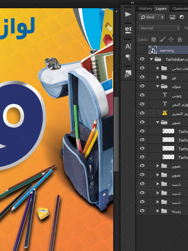188x251 pixels.
Task: Select the زمینه group name
Action: [176, 211]
